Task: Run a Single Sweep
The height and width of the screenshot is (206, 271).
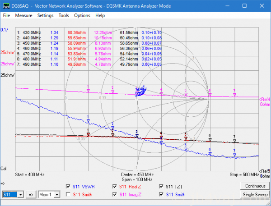Action: [255, 194]
